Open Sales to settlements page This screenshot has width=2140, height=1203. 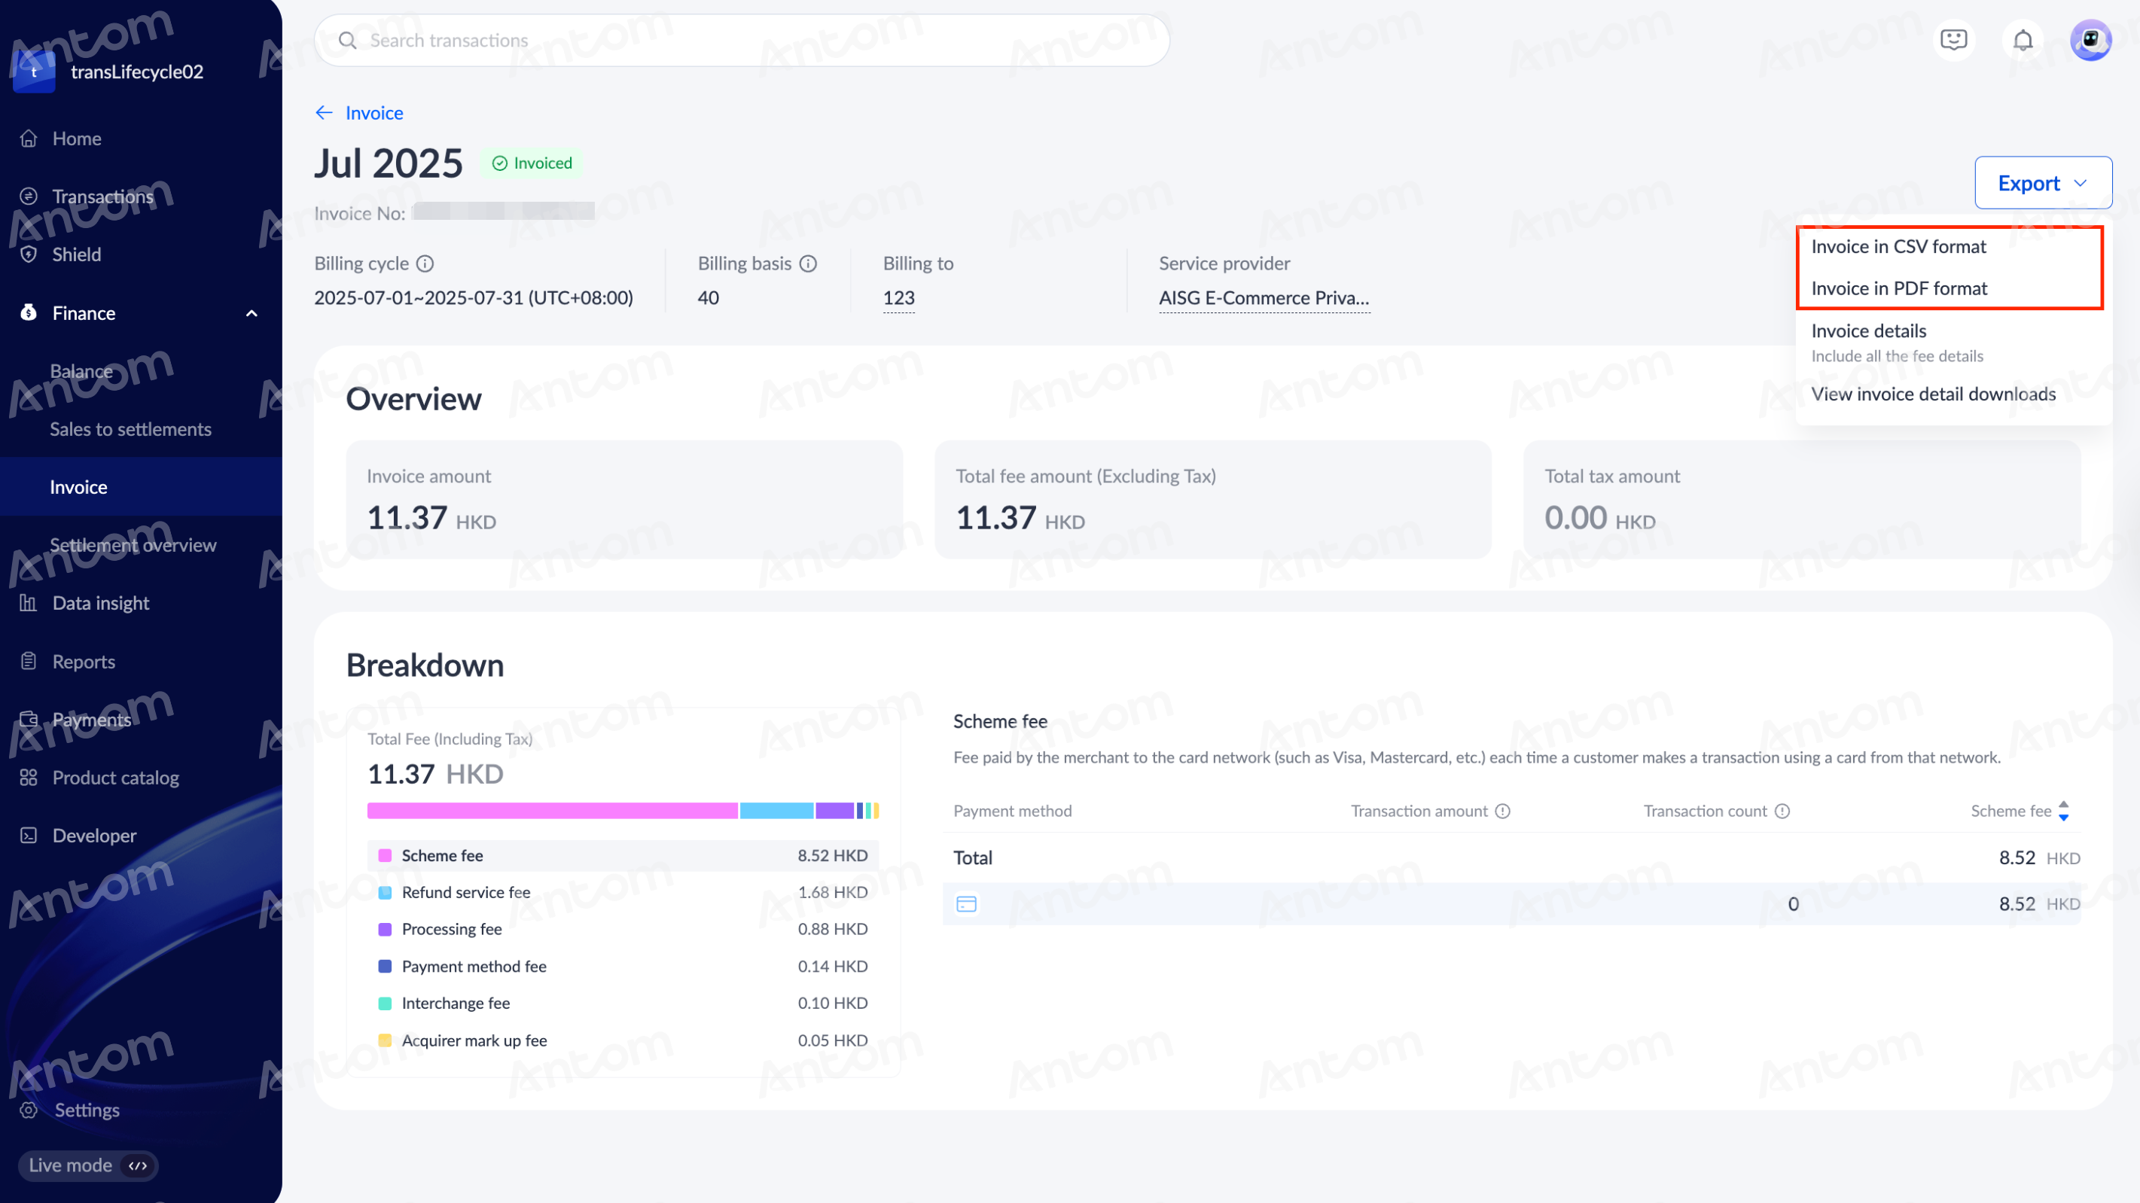click(x=130, y=430)
